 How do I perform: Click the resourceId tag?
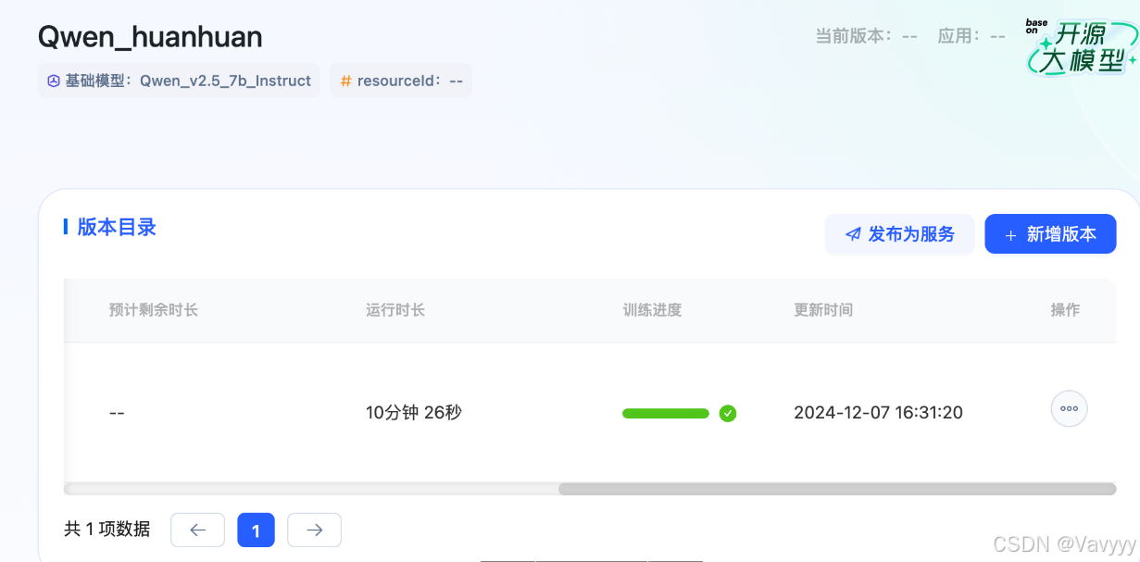point(401,81)
